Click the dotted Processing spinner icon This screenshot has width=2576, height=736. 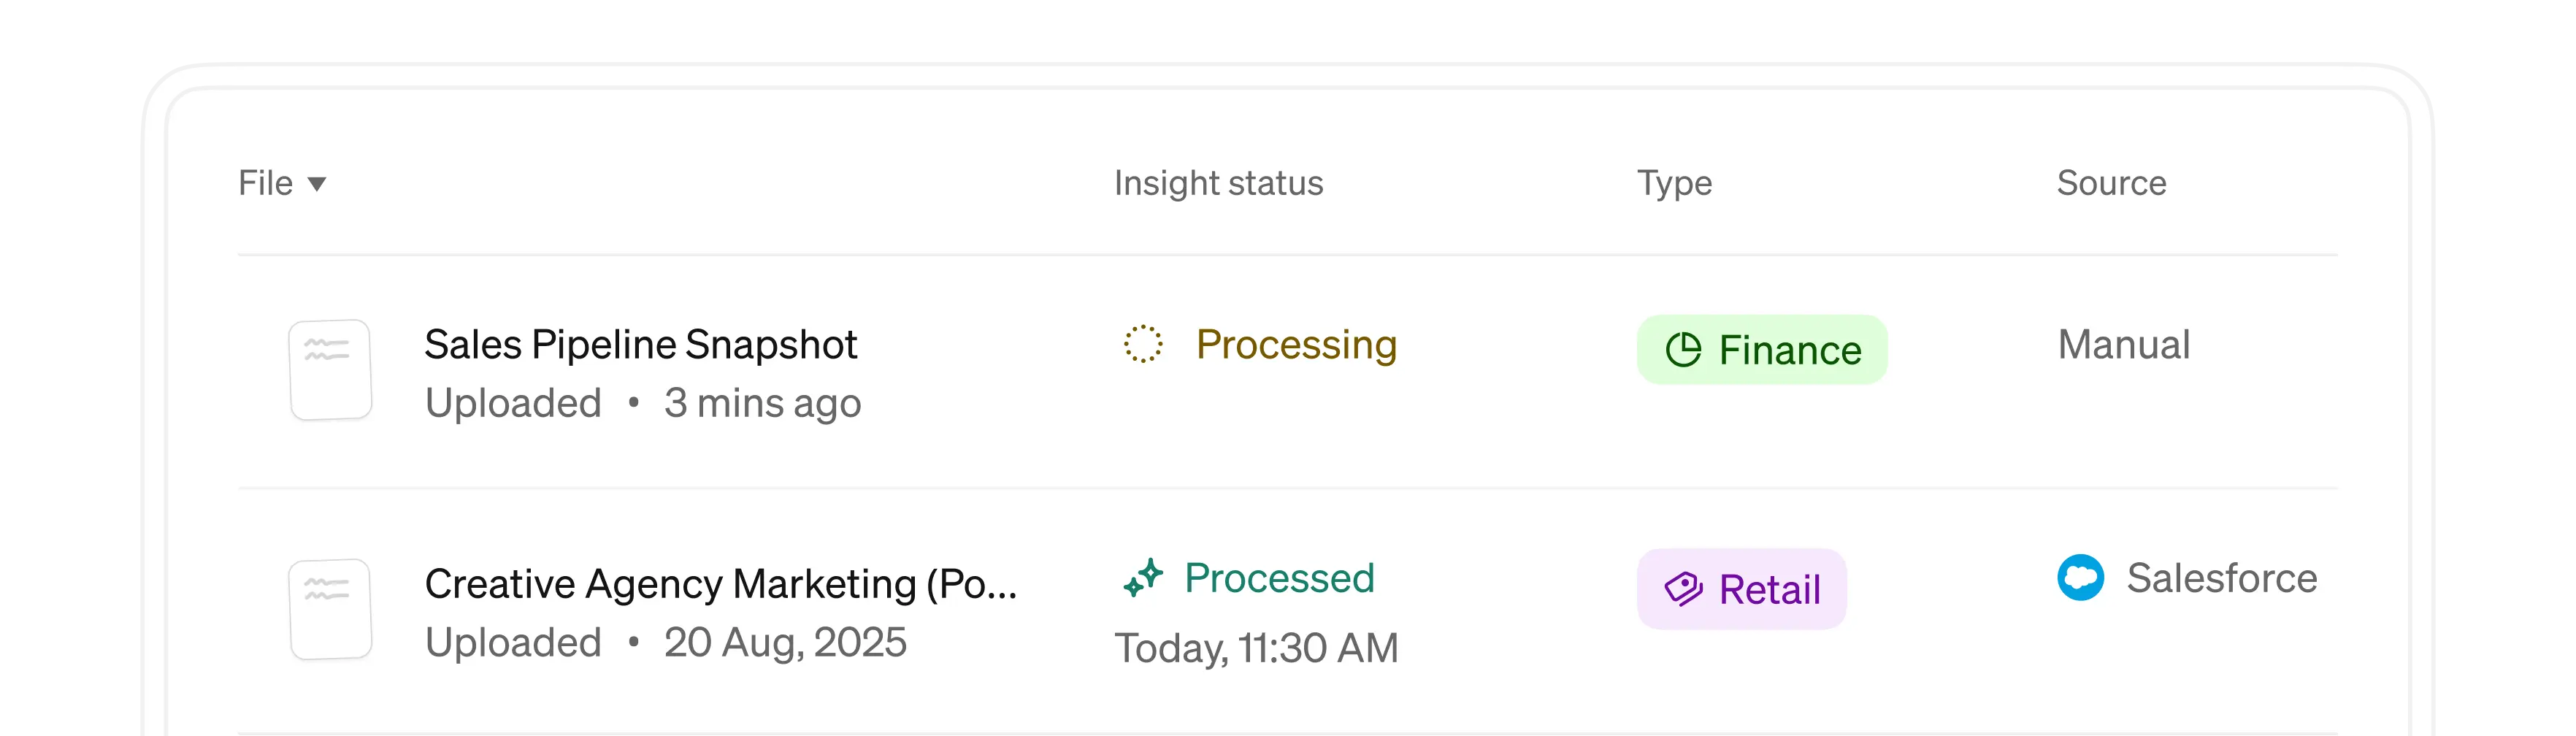[1143, 344]
